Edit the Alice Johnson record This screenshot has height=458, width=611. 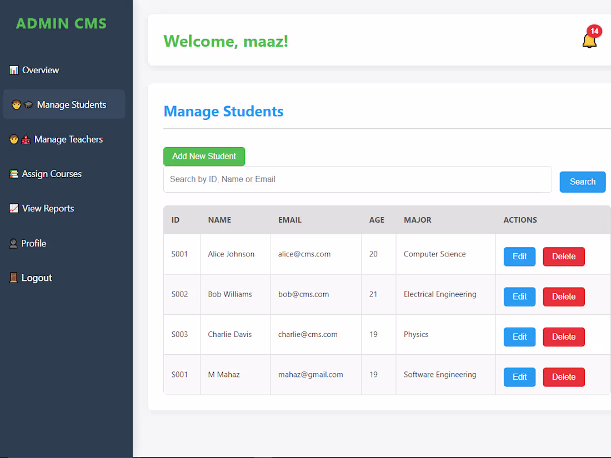coord(519,256)
